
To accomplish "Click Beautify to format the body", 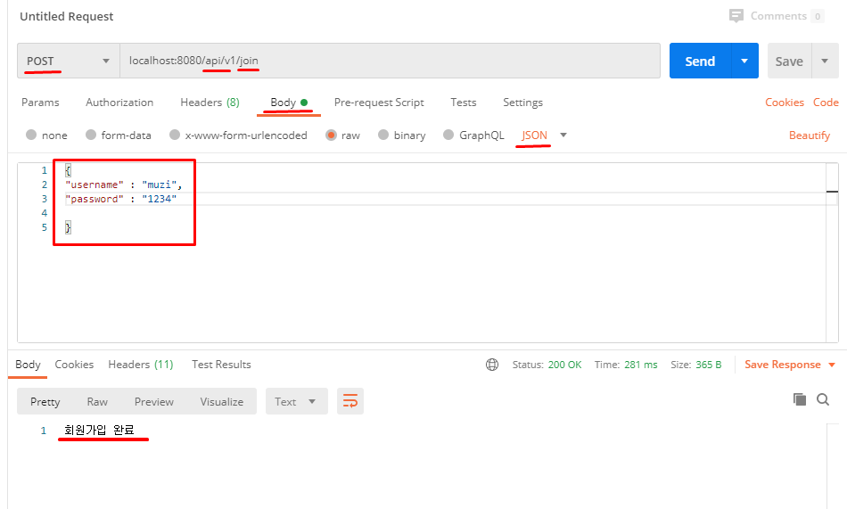I will click(810, 135).
